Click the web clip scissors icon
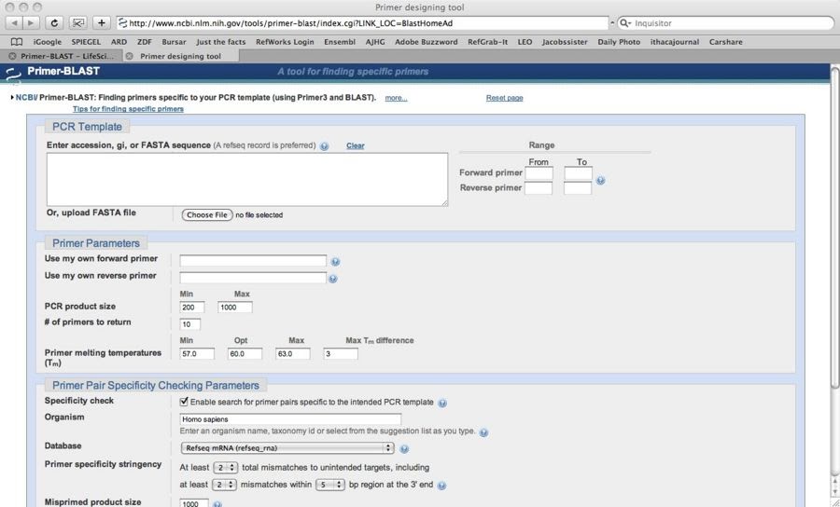This screenshot has height=507, width=840. point(78,23)
